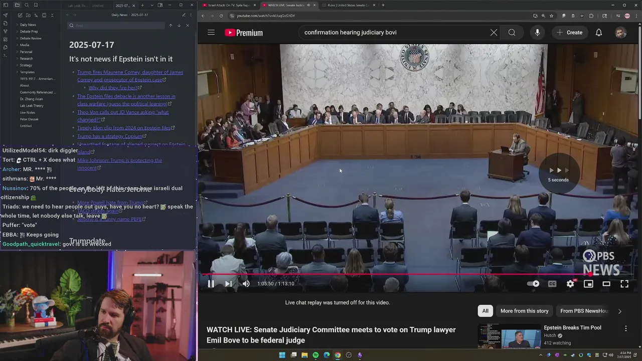Toggle note edit mode pencil icon
The height and width of the screenshot is (361, 642).
pos(184,15)
